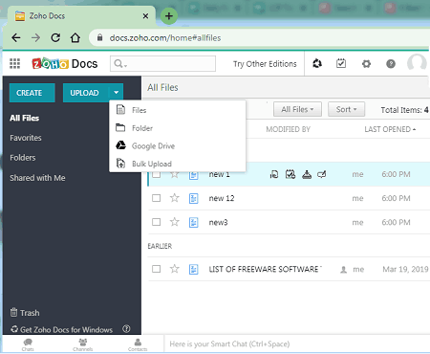Open the All Files filter dropdown

coord(297,109)
